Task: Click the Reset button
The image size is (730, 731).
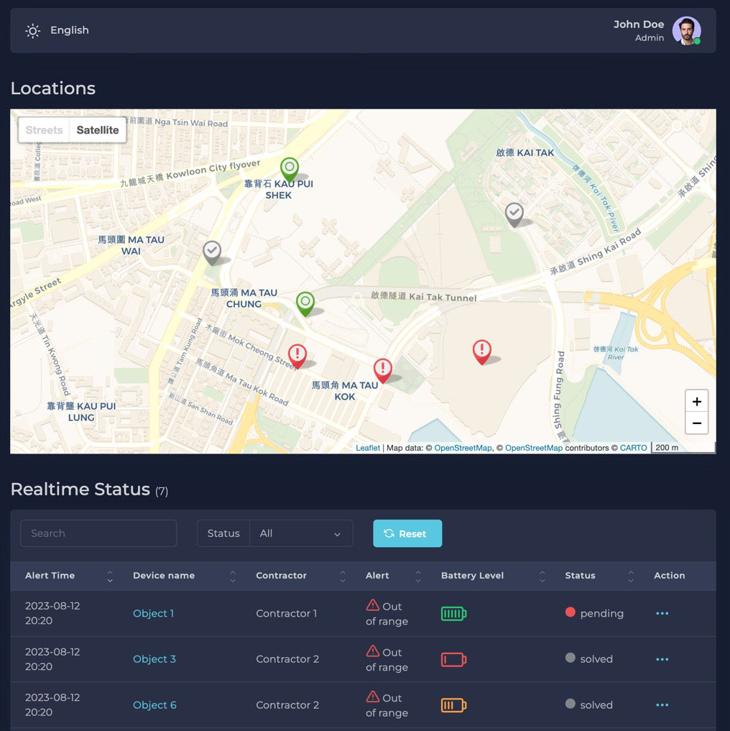Action: (x=407, y=533)
